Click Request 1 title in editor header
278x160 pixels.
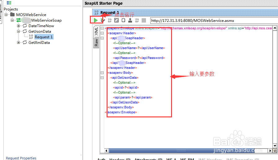point(110,13)
